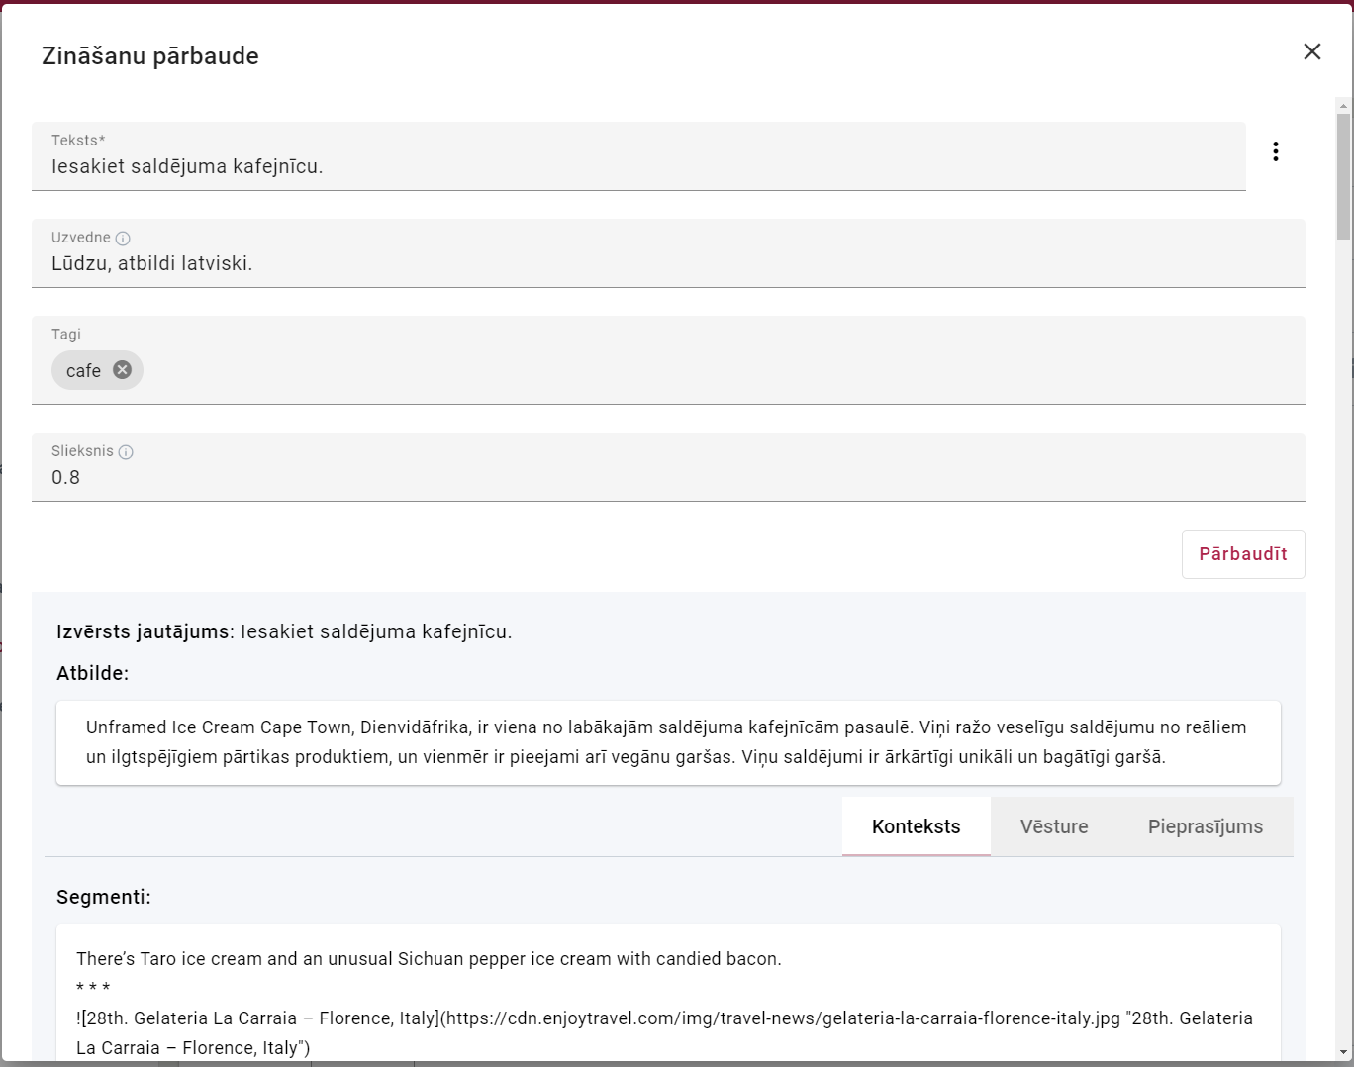
Task: Click the Gelateria La Carraia image URL
Action: (782, 1018)
